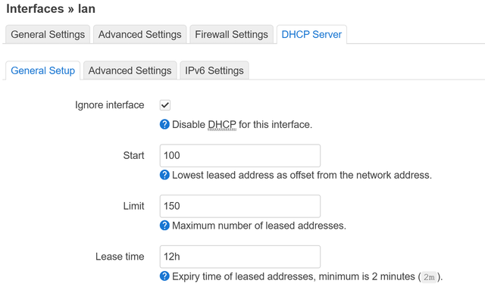This screenshot has width=485, height=293.
Task: Open the General Settings interface tab
Action: pyautogui.click(x=48, y=34)
